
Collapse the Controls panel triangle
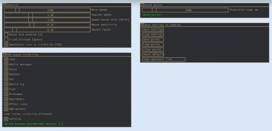(4, 5)
